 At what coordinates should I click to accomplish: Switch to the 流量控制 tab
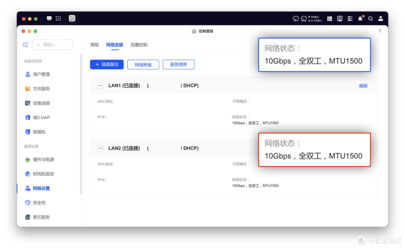(x=139, y=45)
